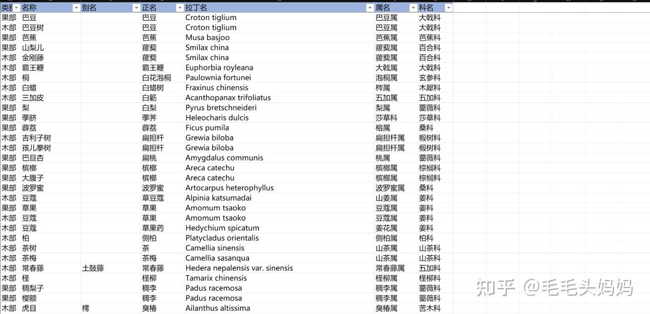Select the 茶树 name cell
The height and width of the screenshot is (314, 650).
click(x=50, y=248)
